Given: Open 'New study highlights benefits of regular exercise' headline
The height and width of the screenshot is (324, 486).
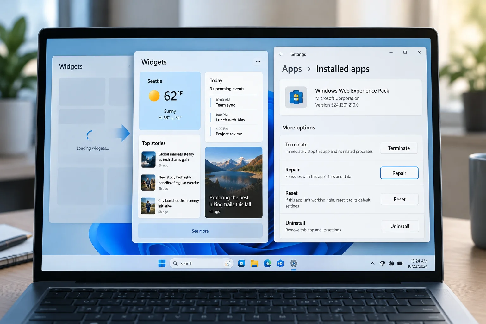Looking at the screenshot, I should [179, 180].
